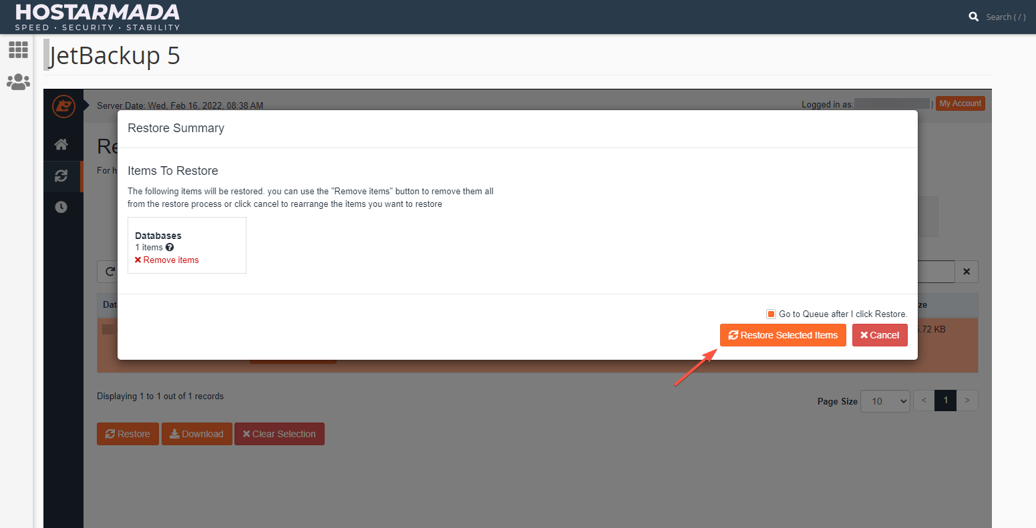
Task: Open the user manager people icon
Action: click(x=18, y=82)
